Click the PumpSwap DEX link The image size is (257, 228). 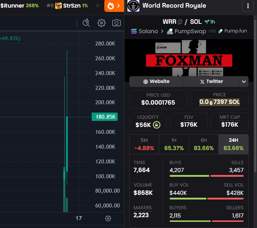point(187,31)
